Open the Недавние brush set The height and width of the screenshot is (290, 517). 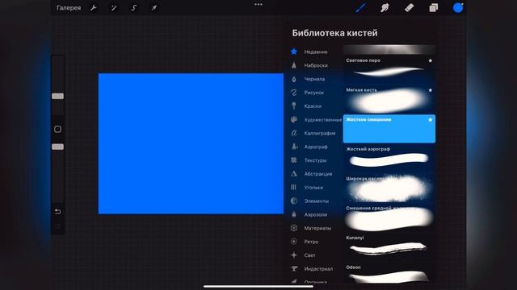[x=316, y=52]
